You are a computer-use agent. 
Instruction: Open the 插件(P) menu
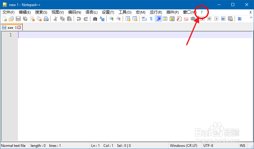172,12
